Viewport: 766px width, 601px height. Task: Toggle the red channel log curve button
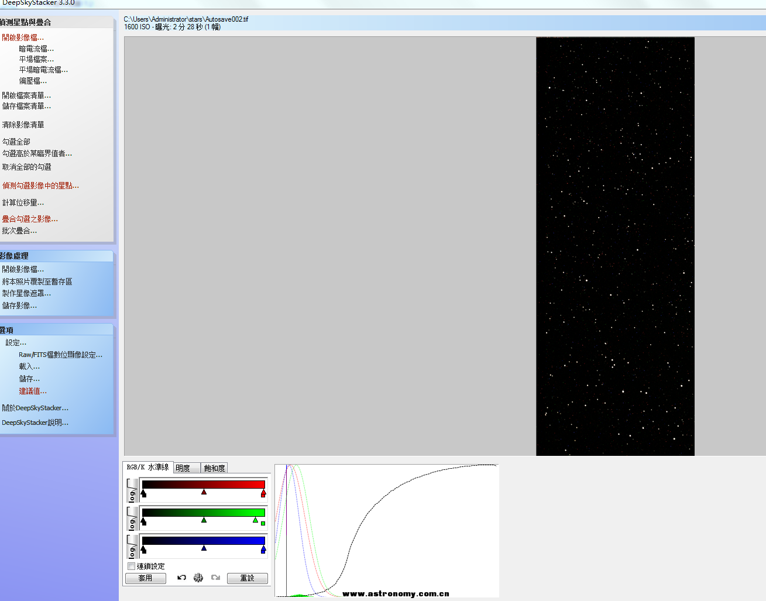[x=132, y=491]
